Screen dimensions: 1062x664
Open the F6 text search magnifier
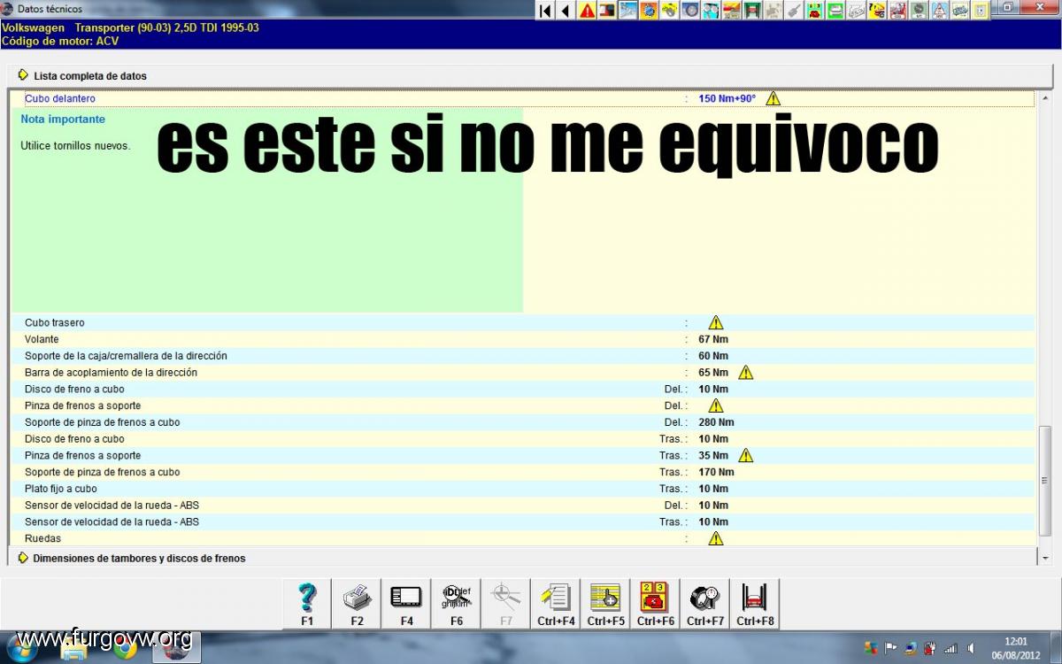[x=456, y=604]
